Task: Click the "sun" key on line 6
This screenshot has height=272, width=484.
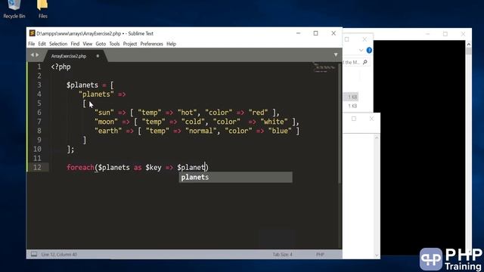Action: [x=104, y=113]
